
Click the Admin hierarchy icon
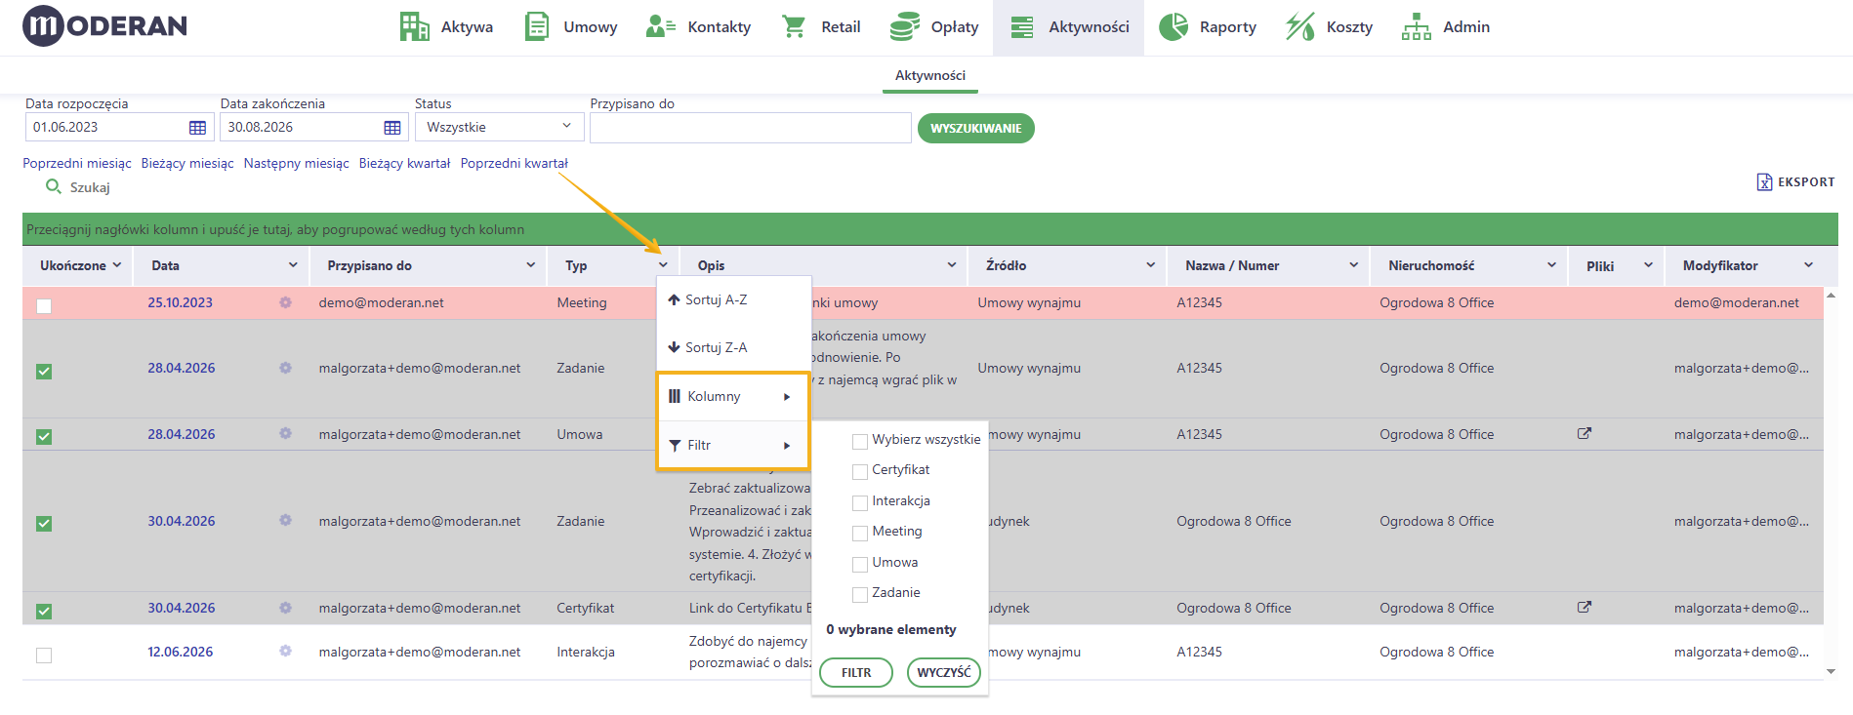[1416, 27]
